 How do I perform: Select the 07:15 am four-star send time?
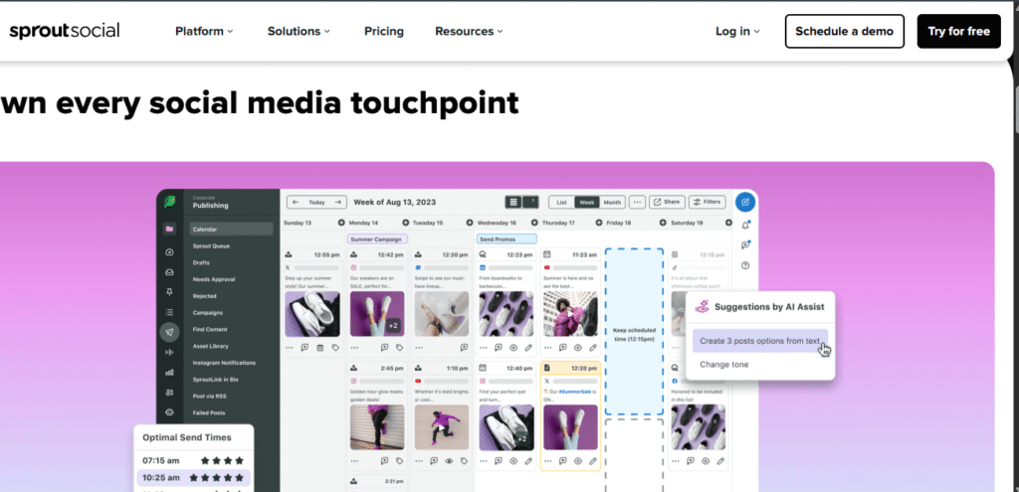(x=194, y=461)
